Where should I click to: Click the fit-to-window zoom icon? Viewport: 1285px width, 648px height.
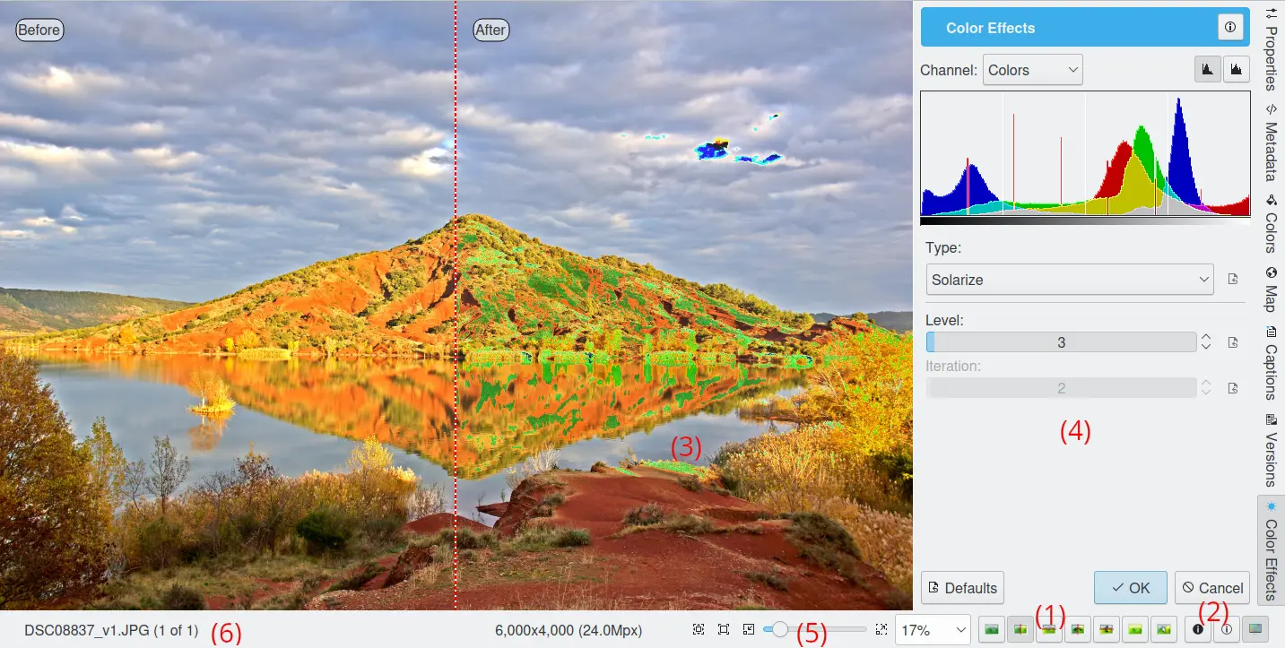[x=723, y=630]
